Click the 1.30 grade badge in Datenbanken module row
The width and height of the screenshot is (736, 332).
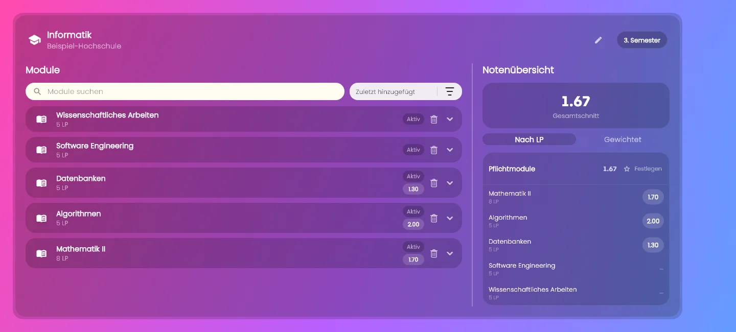tap(413, 189)
